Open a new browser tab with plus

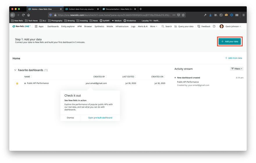[141, 9]
